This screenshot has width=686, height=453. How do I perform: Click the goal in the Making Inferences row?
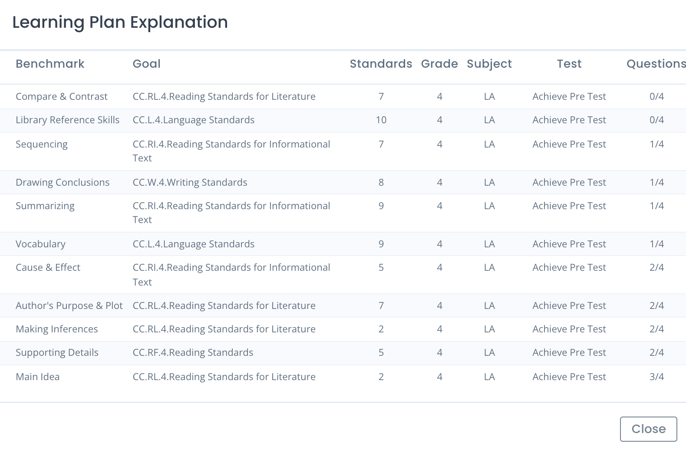(224, 329)
